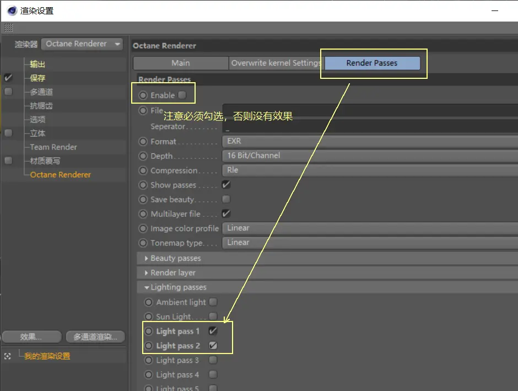Screen dimensions: 518x391
Task: Select 输出 in the settings tree
Action: 37,64
